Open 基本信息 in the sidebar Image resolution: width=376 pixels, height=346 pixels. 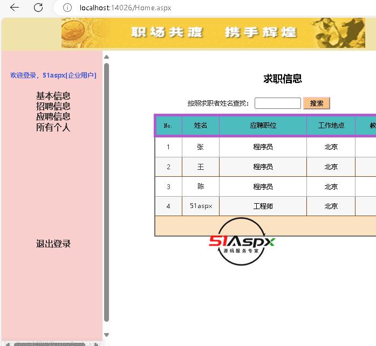click(x=53, y=96)
